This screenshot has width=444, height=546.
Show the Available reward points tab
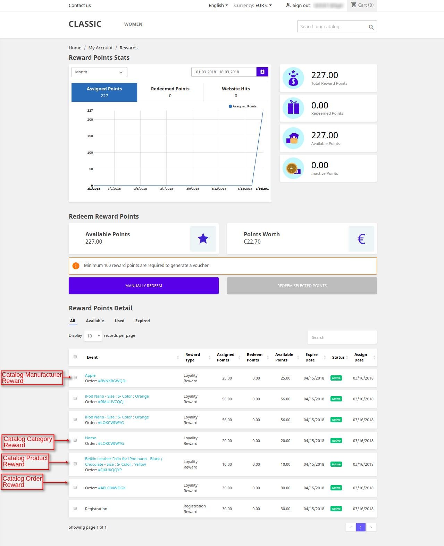pyautogui.click(x=95, y=321)
